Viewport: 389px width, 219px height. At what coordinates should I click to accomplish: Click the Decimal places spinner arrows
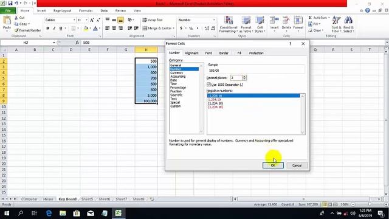244,78
